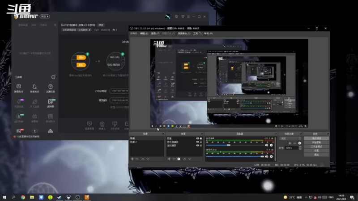The image size is (358, 201).
Task: Lock the 图像 source
Action: 201,138
